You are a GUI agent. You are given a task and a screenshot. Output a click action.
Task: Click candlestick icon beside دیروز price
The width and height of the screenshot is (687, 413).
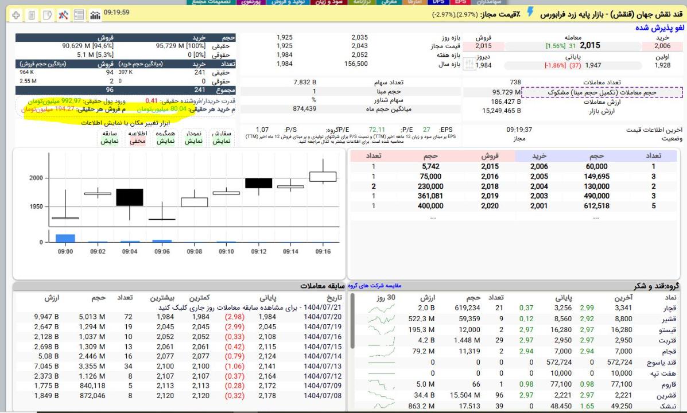pos(468,64)
